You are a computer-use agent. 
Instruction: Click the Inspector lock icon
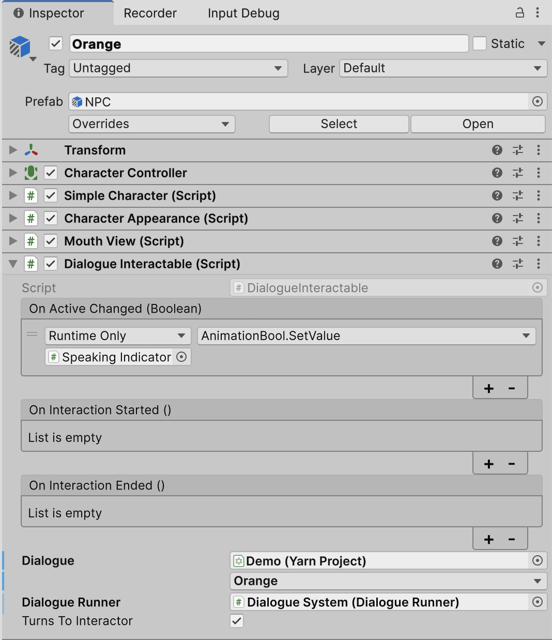pyautogui.click(x=520, y=13)
